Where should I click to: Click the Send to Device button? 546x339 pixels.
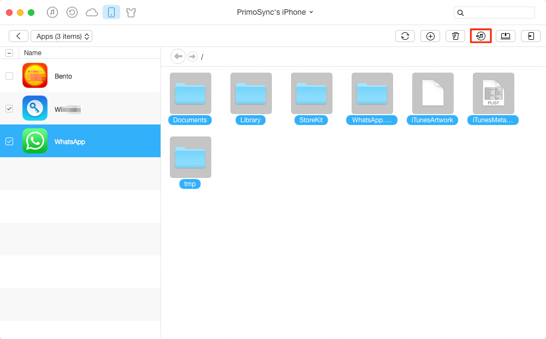point(531,36)
